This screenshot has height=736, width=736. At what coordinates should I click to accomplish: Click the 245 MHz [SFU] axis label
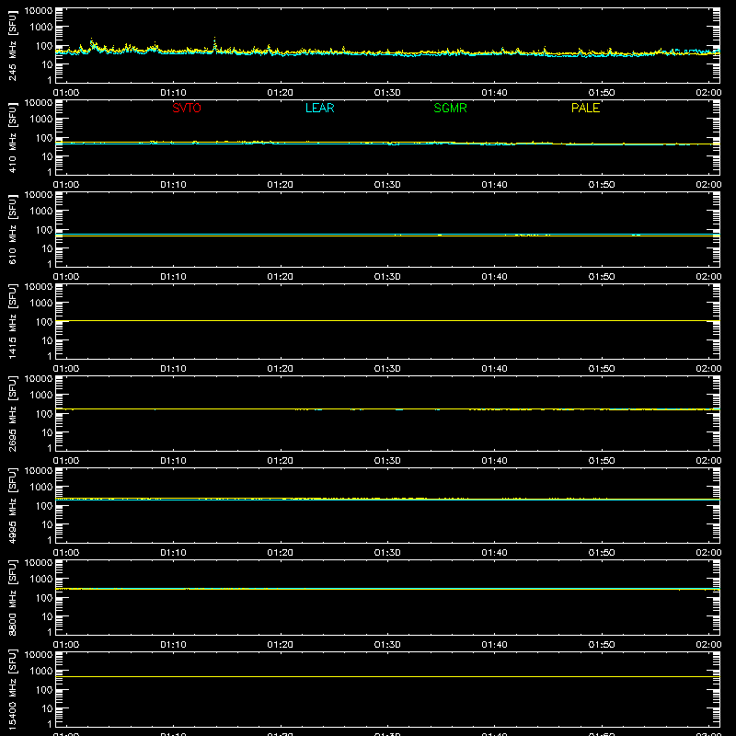[12, 45]
